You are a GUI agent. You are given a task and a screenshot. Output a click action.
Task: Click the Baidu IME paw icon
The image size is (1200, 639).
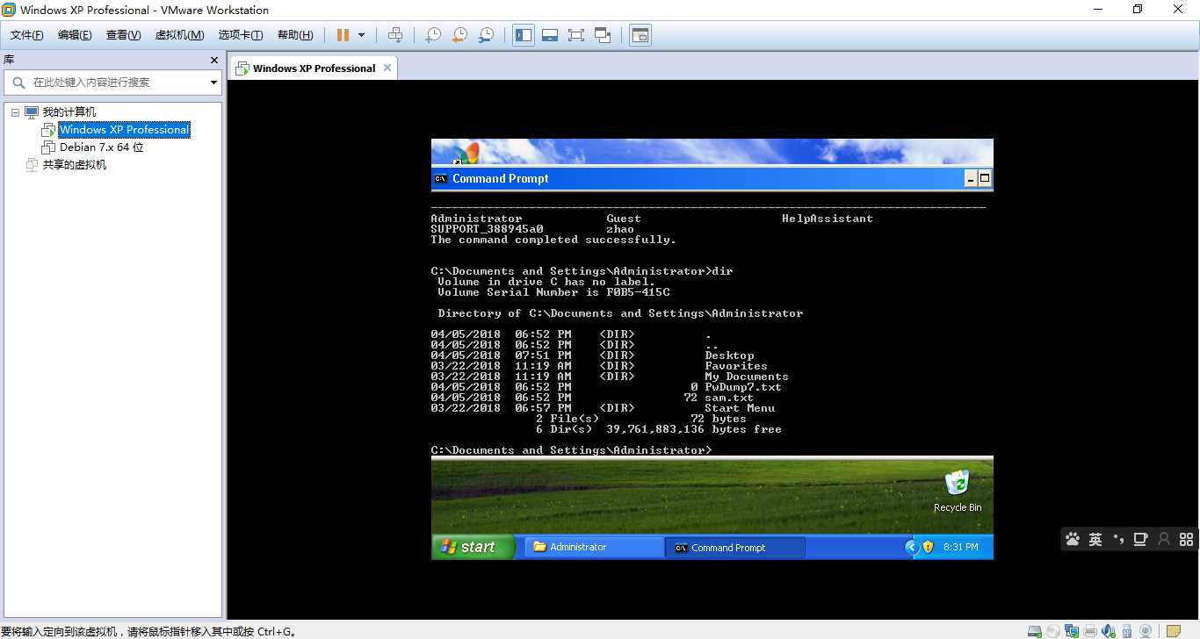point(1073,539)
